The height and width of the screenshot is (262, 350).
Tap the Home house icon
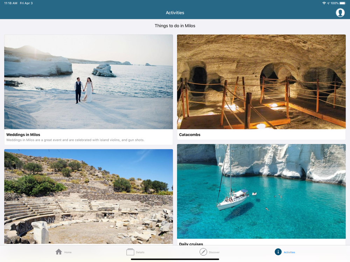click(x=59, y=252)
